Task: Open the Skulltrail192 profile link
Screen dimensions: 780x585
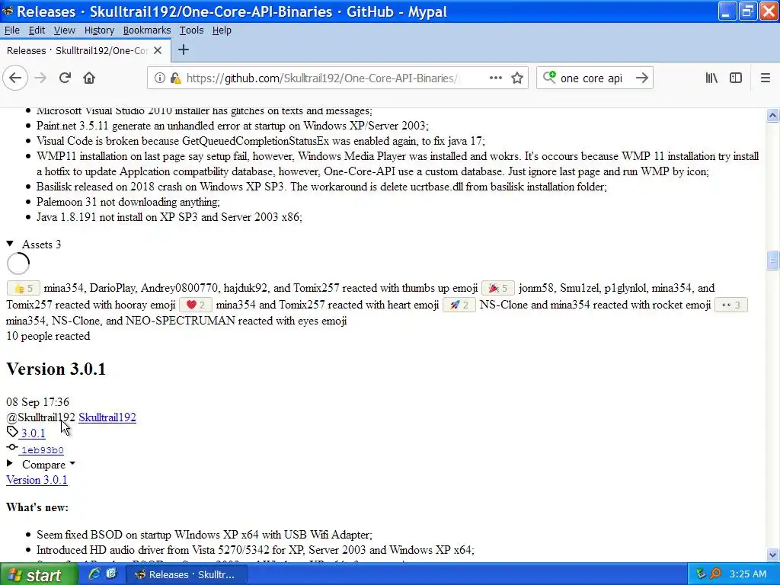Action: point(107,417)
